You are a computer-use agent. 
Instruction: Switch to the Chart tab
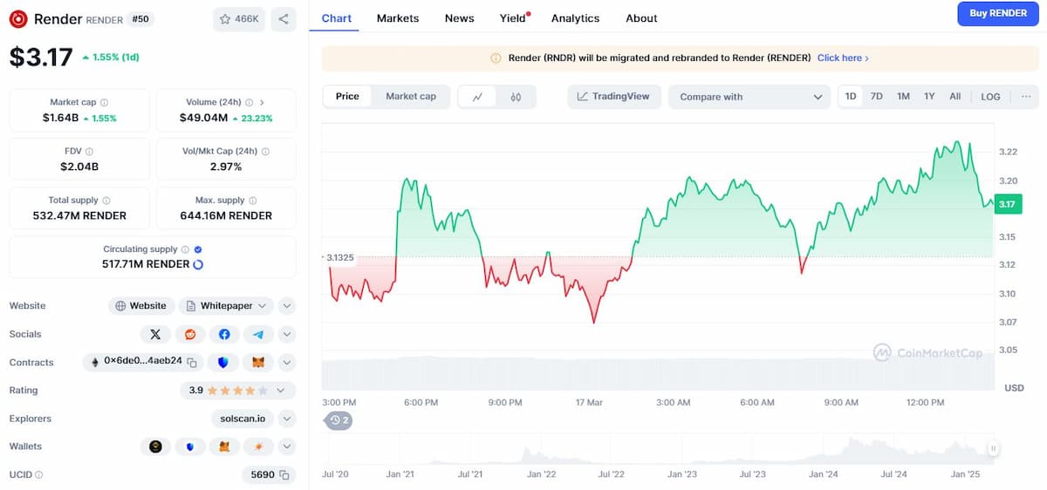[x=337, y=18]
